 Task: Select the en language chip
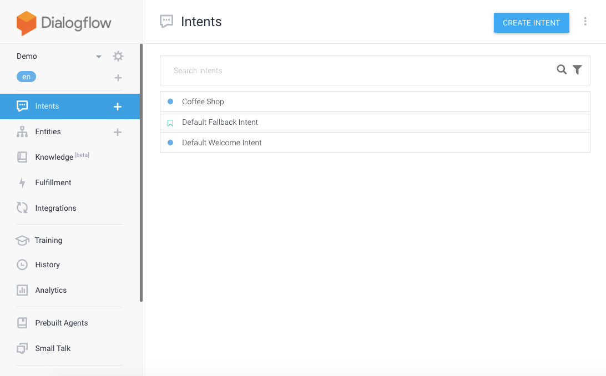(x=26, y=77)
